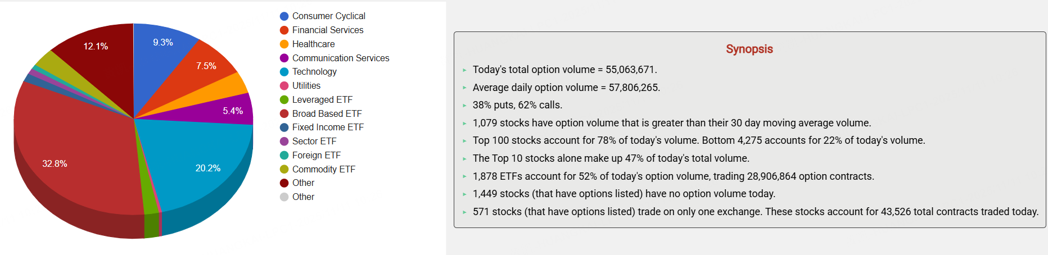Click the bullet arrow beside total option volume
This screenshot has width=1048, height=255.
[464, 70]
